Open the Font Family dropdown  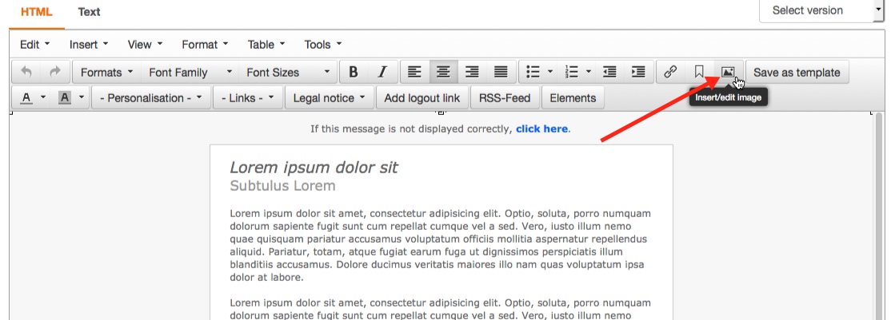[x=190, y=73]
